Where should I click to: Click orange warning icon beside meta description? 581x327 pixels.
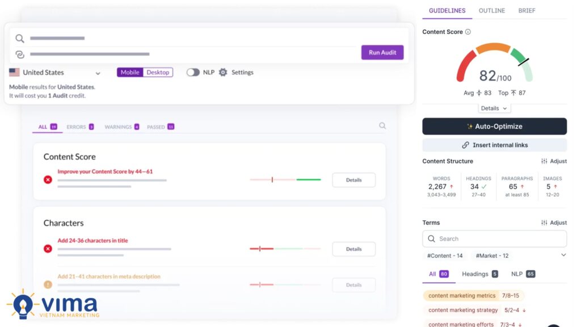tap(48, 285)
